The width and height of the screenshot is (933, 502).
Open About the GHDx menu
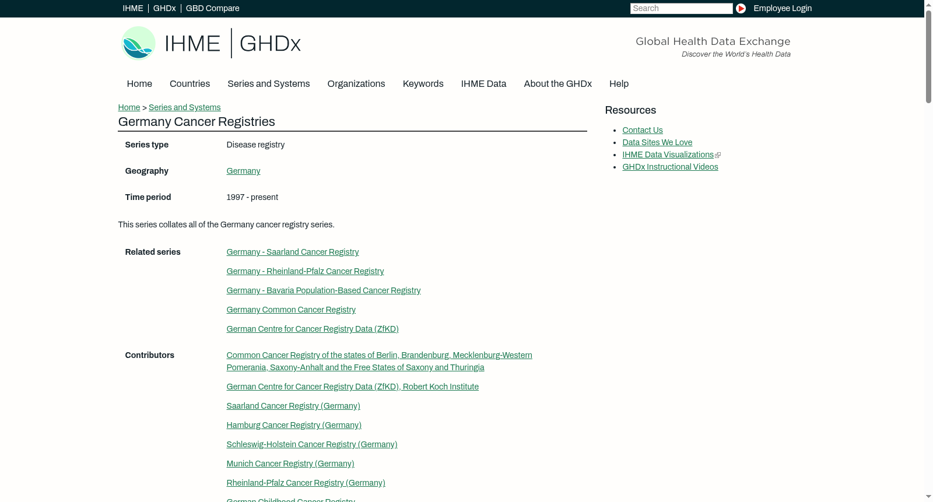point(557,84)
